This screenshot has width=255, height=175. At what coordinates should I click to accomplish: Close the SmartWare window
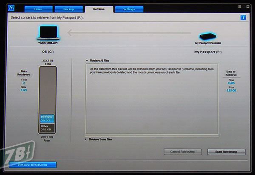click(247, 6)
